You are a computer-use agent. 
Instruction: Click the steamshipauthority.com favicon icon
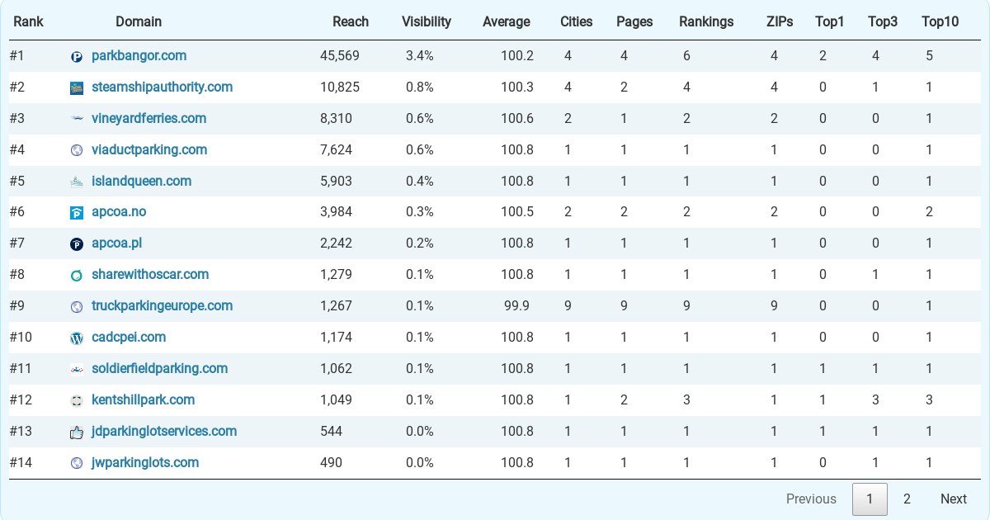pos(77,87)
